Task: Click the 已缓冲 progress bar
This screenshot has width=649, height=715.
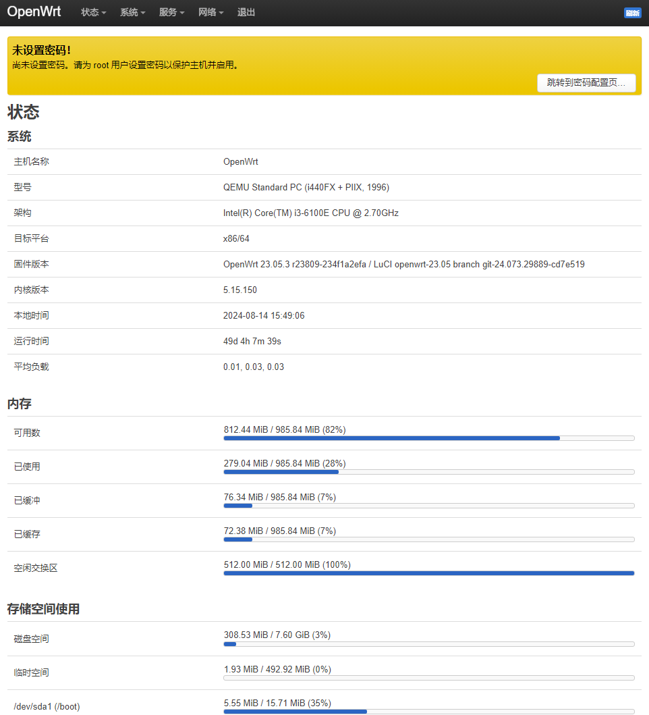Action: [x=429, y=506]
